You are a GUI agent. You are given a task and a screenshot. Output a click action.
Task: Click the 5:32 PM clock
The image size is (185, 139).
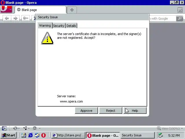174,136
